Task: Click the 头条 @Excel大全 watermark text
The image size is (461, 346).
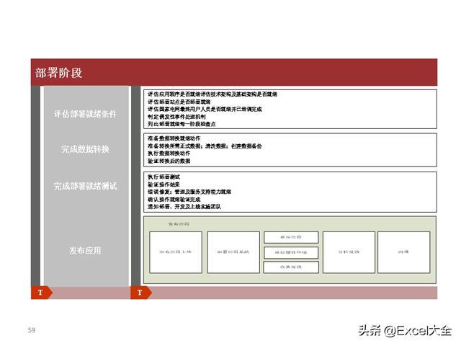Action: 405,331
